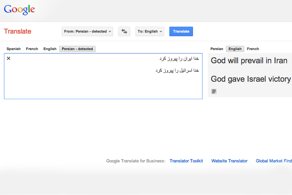Select French as source language
Screen dimensions: 292x195
point(32,49)
